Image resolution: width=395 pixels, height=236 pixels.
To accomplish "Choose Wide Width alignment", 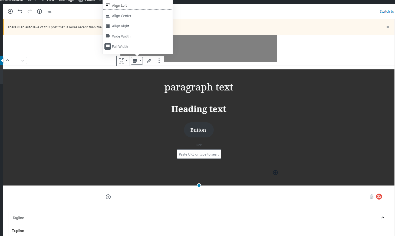I will pyautogui.click(x=121, y=36).
